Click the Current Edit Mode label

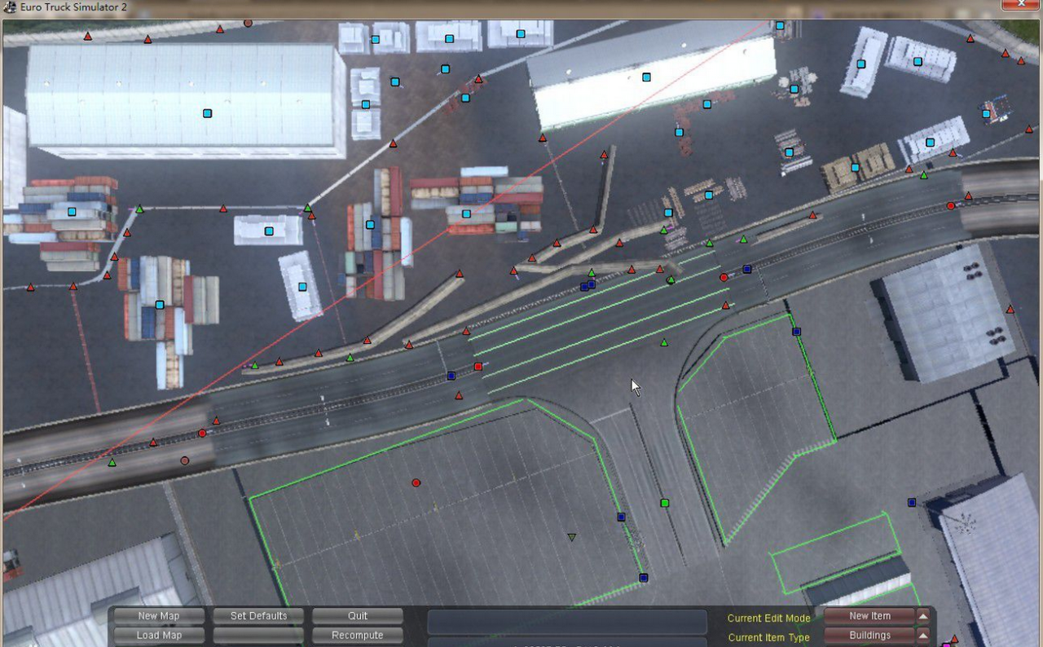click(x=768, y=618)
